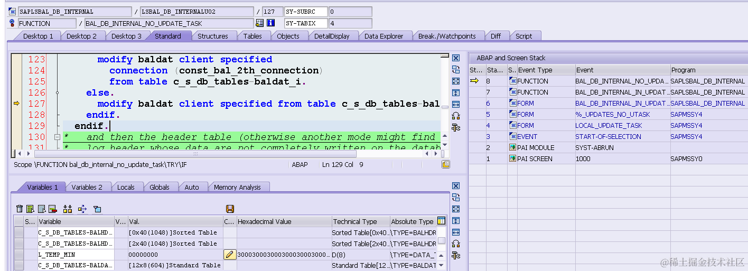Click the variables table vertical scrollbar thumb
The height and width of the screenshot is (271, 748).
pos(442,241)
